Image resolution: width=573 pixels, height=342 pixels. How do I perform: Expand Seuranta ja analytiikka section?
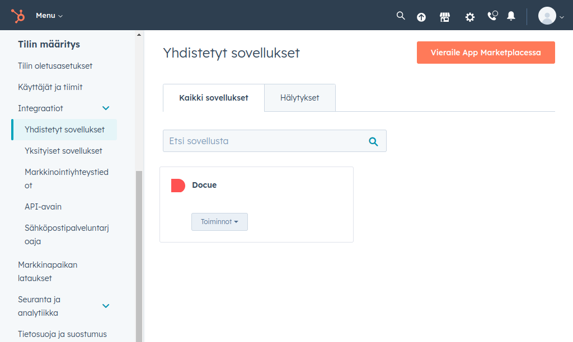tap(39, 306)
